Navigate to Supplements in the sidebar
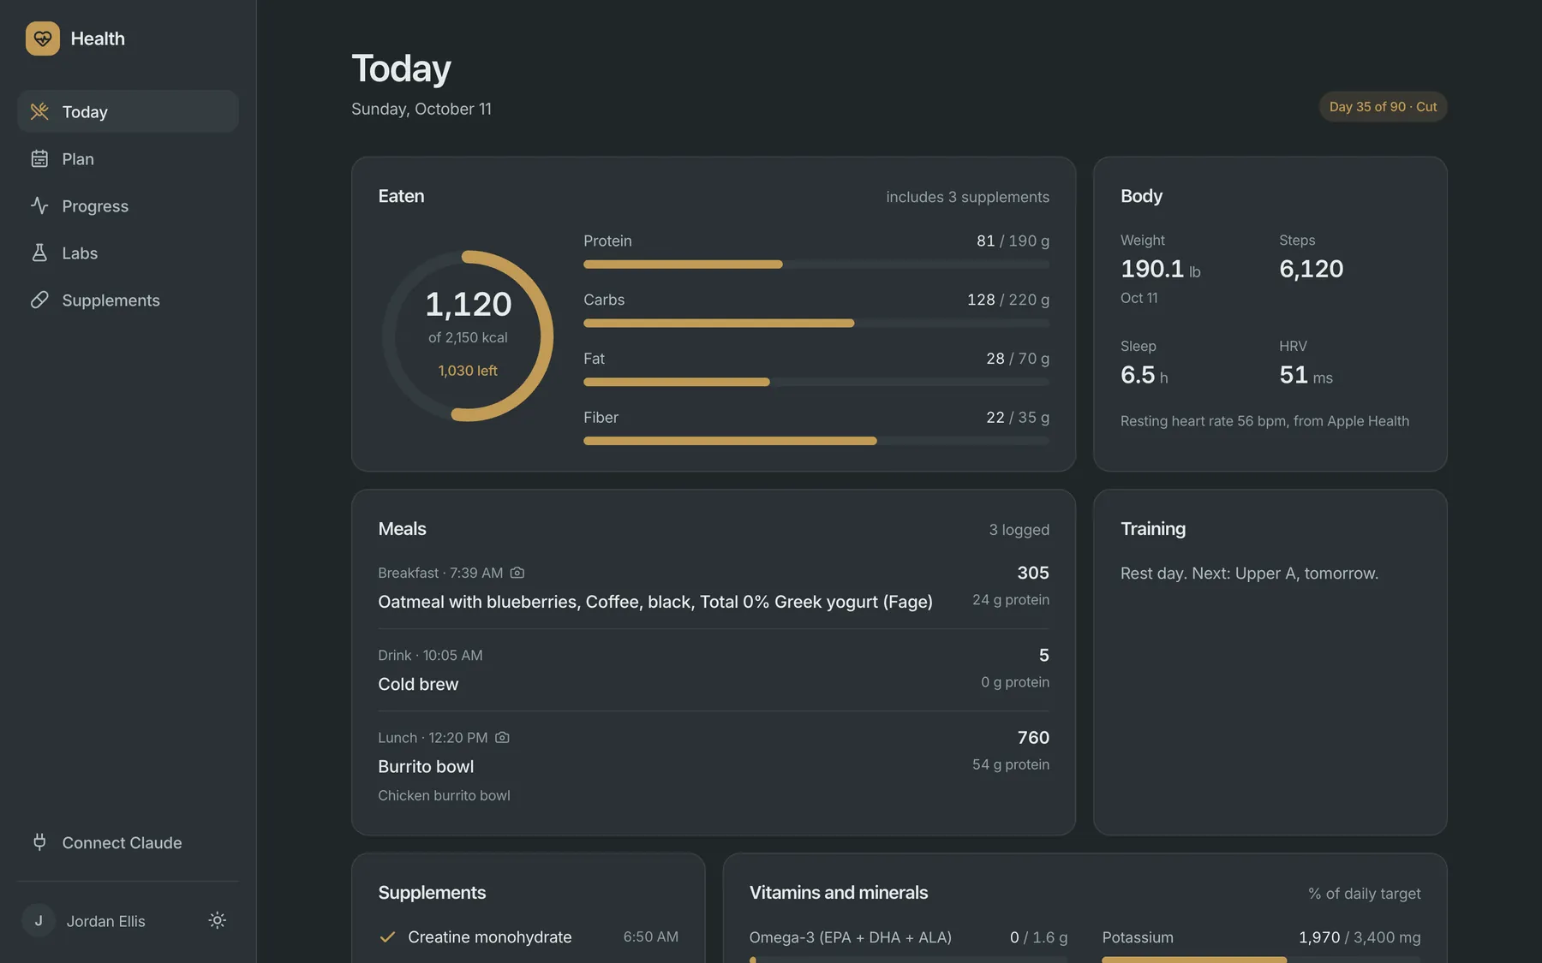This screenshot has height=963, width=1542. (x=128, y=300)
